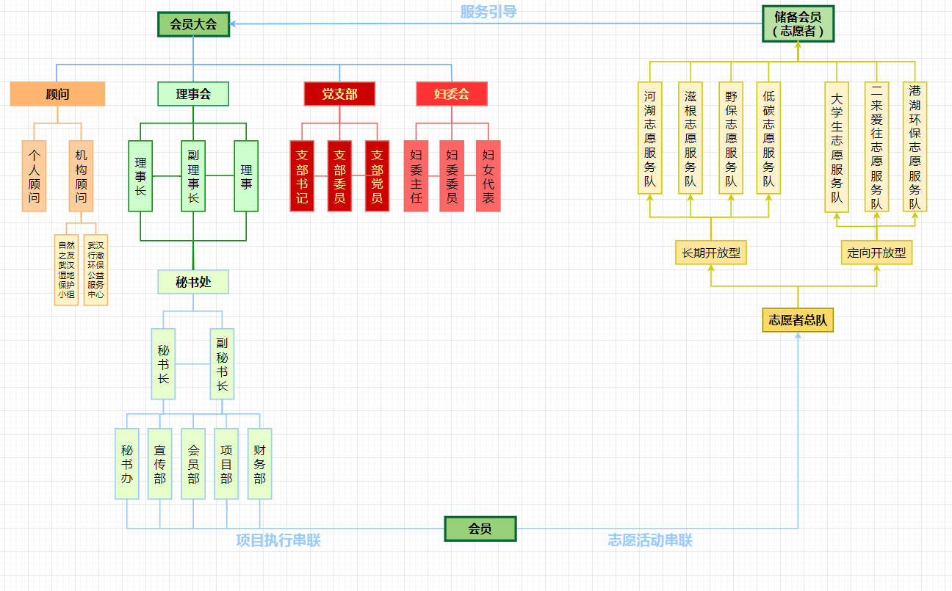The width and height of the screenshot is (952, 591).
Task: Select the 副秘书长 box
Action: pyautogui.click(x=222, y=364)
